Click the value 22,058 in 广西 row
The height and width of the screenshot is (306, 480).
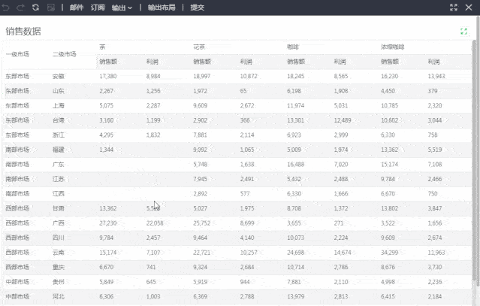pyautogui.click(x=155, y=223)
